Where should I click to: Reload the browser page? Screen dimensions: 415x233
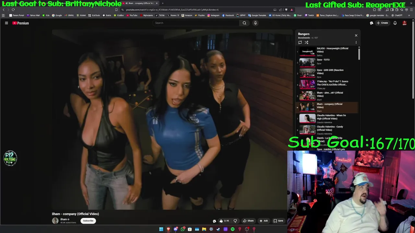13,10
